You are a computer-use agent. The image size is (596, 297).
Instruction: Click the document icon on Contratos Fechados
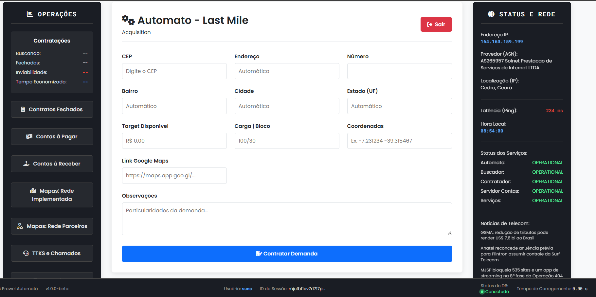coord(23,109)
